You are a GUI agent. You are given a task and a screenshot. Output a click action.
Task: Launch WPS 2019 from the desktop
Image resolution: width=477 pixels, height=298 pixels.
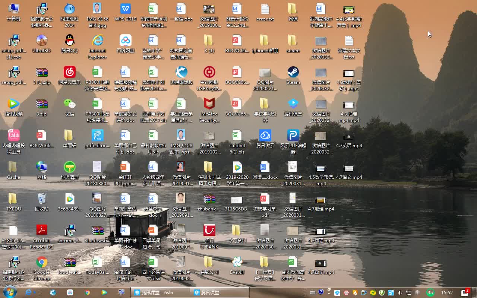point(126,13)
